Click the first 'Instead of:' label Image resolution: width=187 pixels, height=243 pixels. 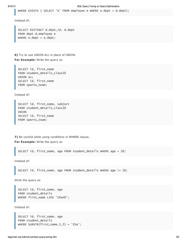[x=22, y=21]
